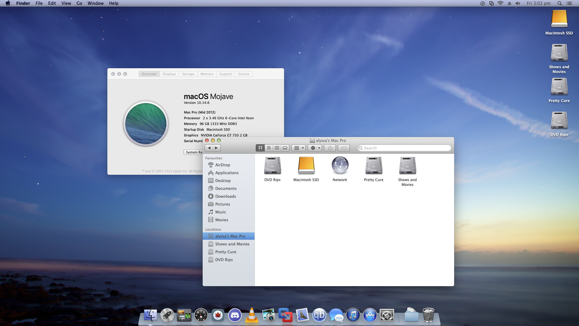Open the item grouping dropdown in Finder

[299, 148]
